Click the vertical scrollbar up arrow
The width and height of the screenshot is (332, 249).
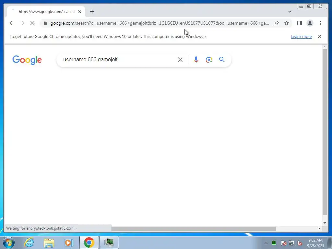325,47
